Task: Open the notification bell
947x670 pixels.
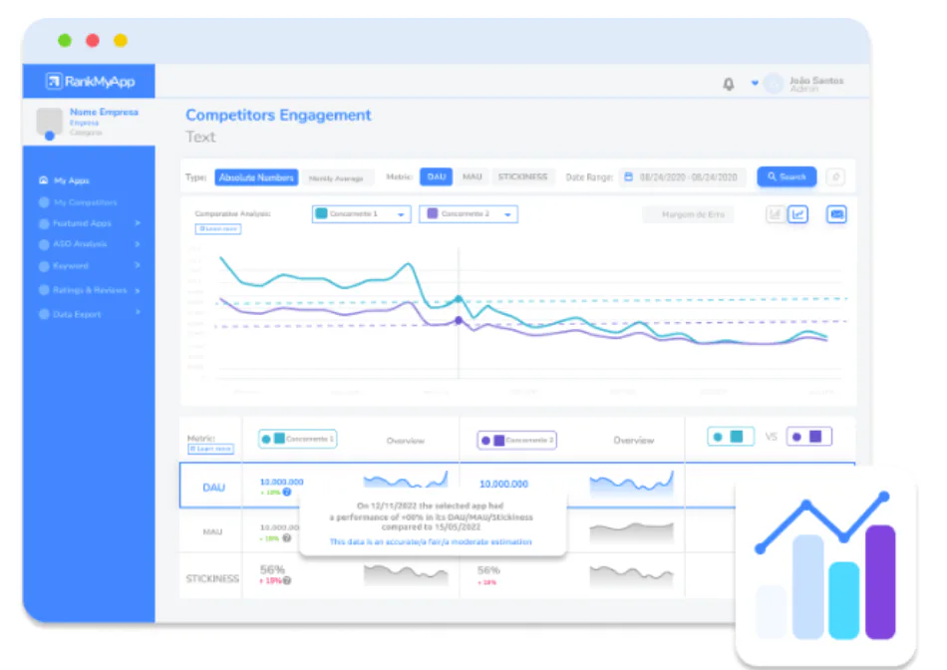Action: 729,84
